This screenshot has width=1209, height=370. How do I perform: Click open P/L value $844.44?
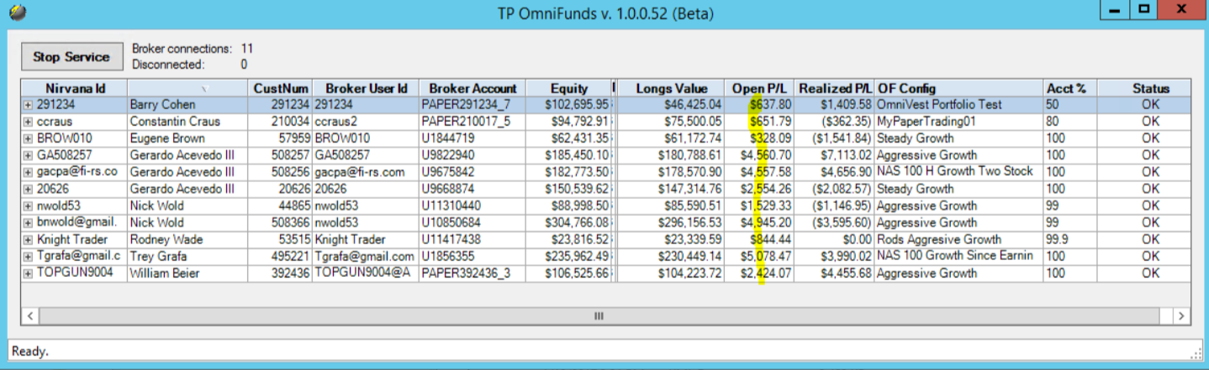tap(759, 239)
